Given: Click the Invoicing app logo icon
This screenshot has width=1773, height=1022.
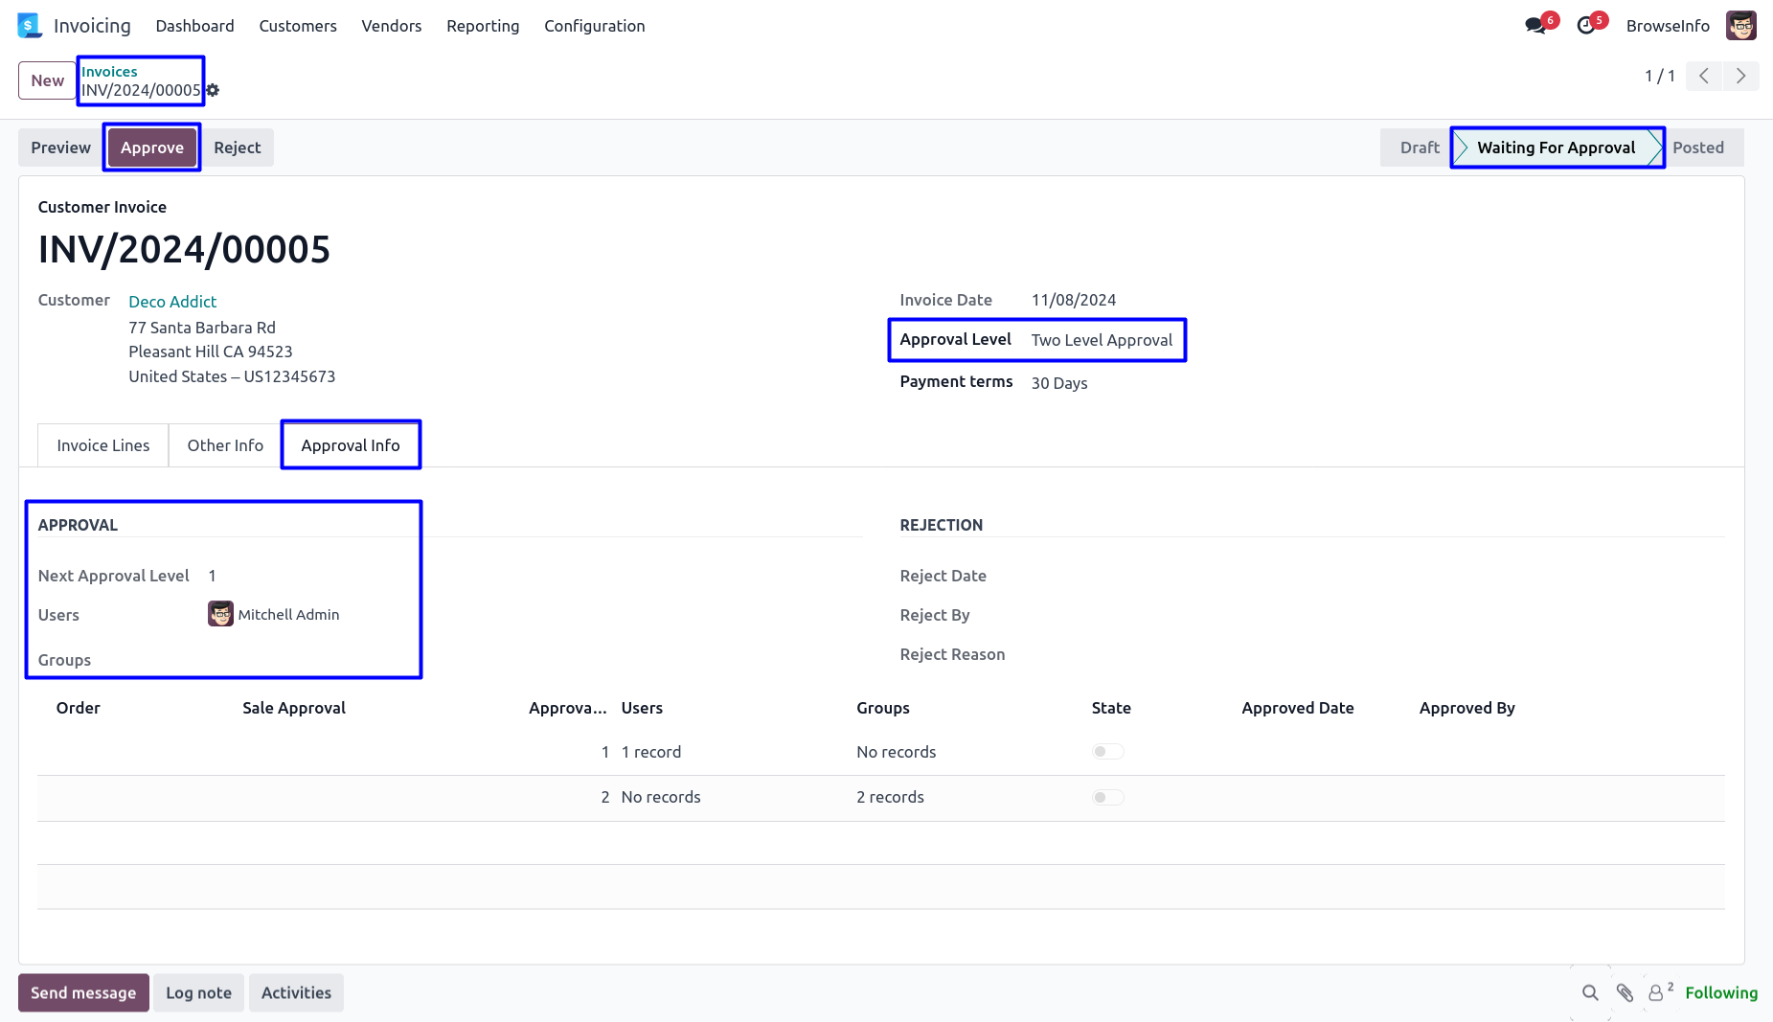Looking at the screenshot, I should pyautogui.click(x=30, y=26).
